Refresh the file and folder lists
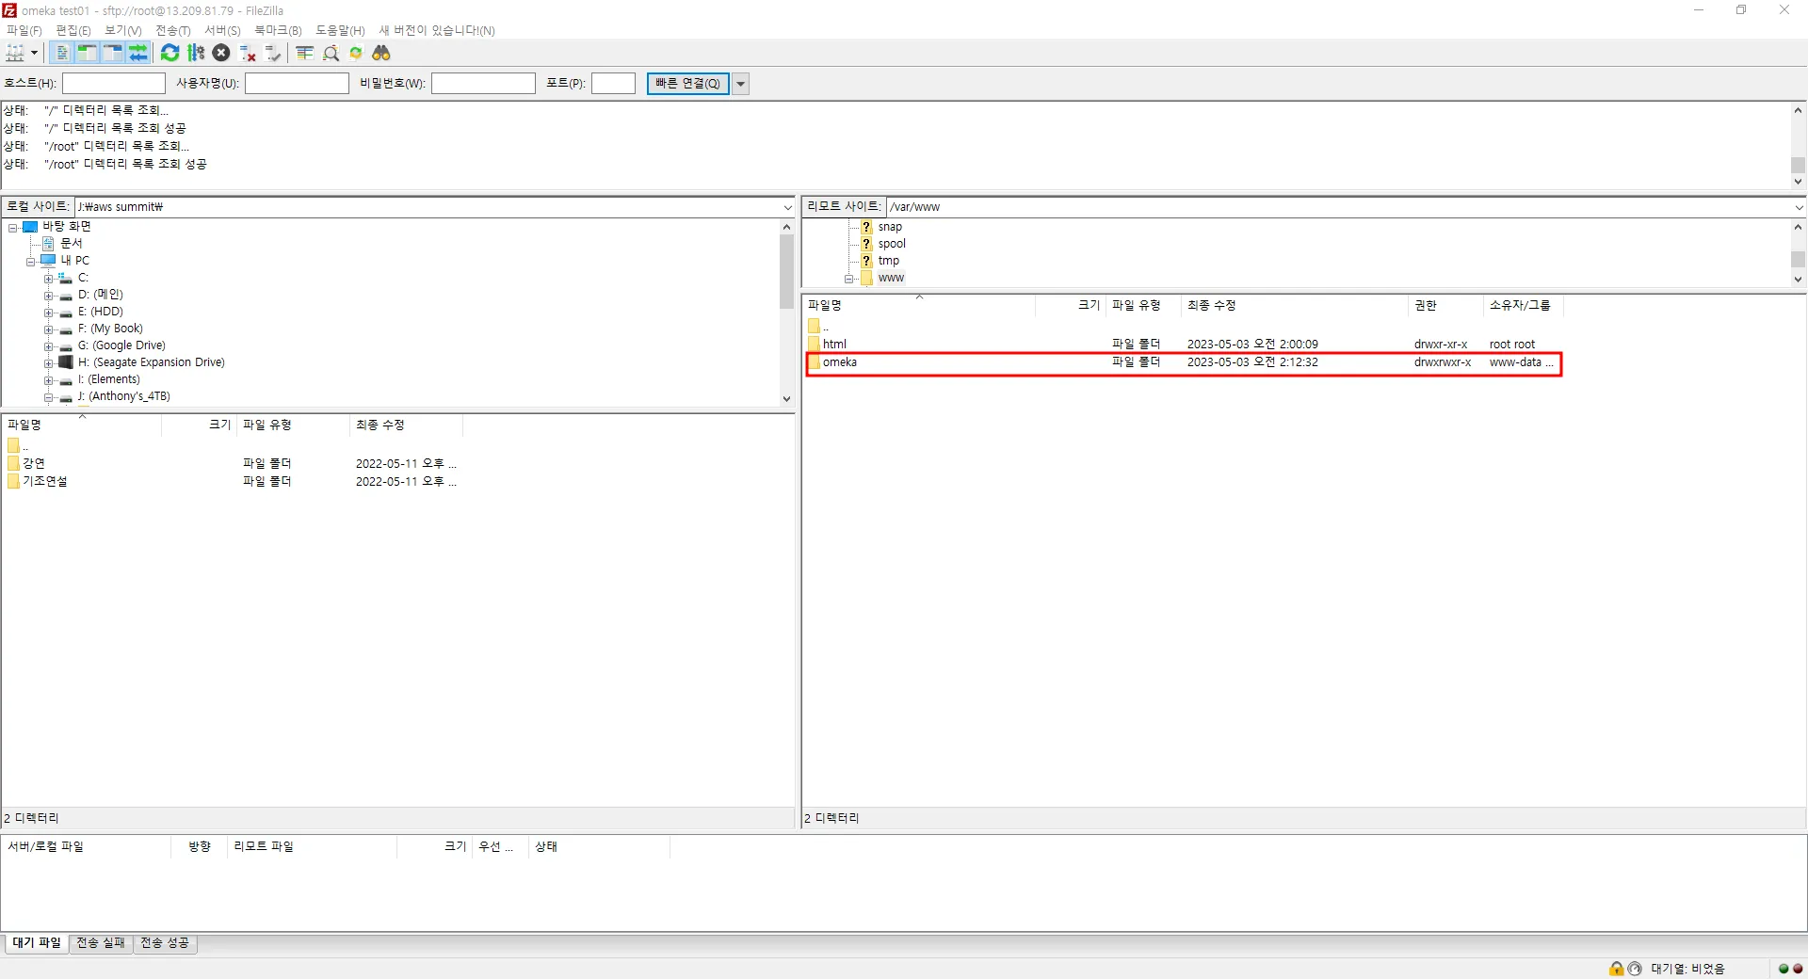The width and height of the screenshot is (1808, 979). 169,53
